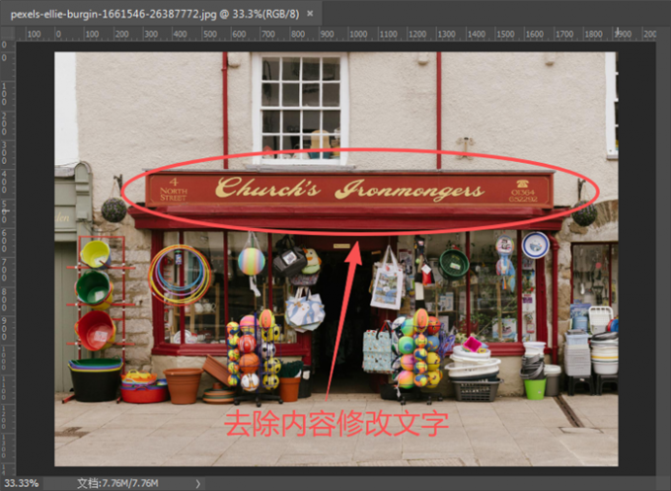Click the red 去除内容修改文字 annotation text

pos(336,424)
